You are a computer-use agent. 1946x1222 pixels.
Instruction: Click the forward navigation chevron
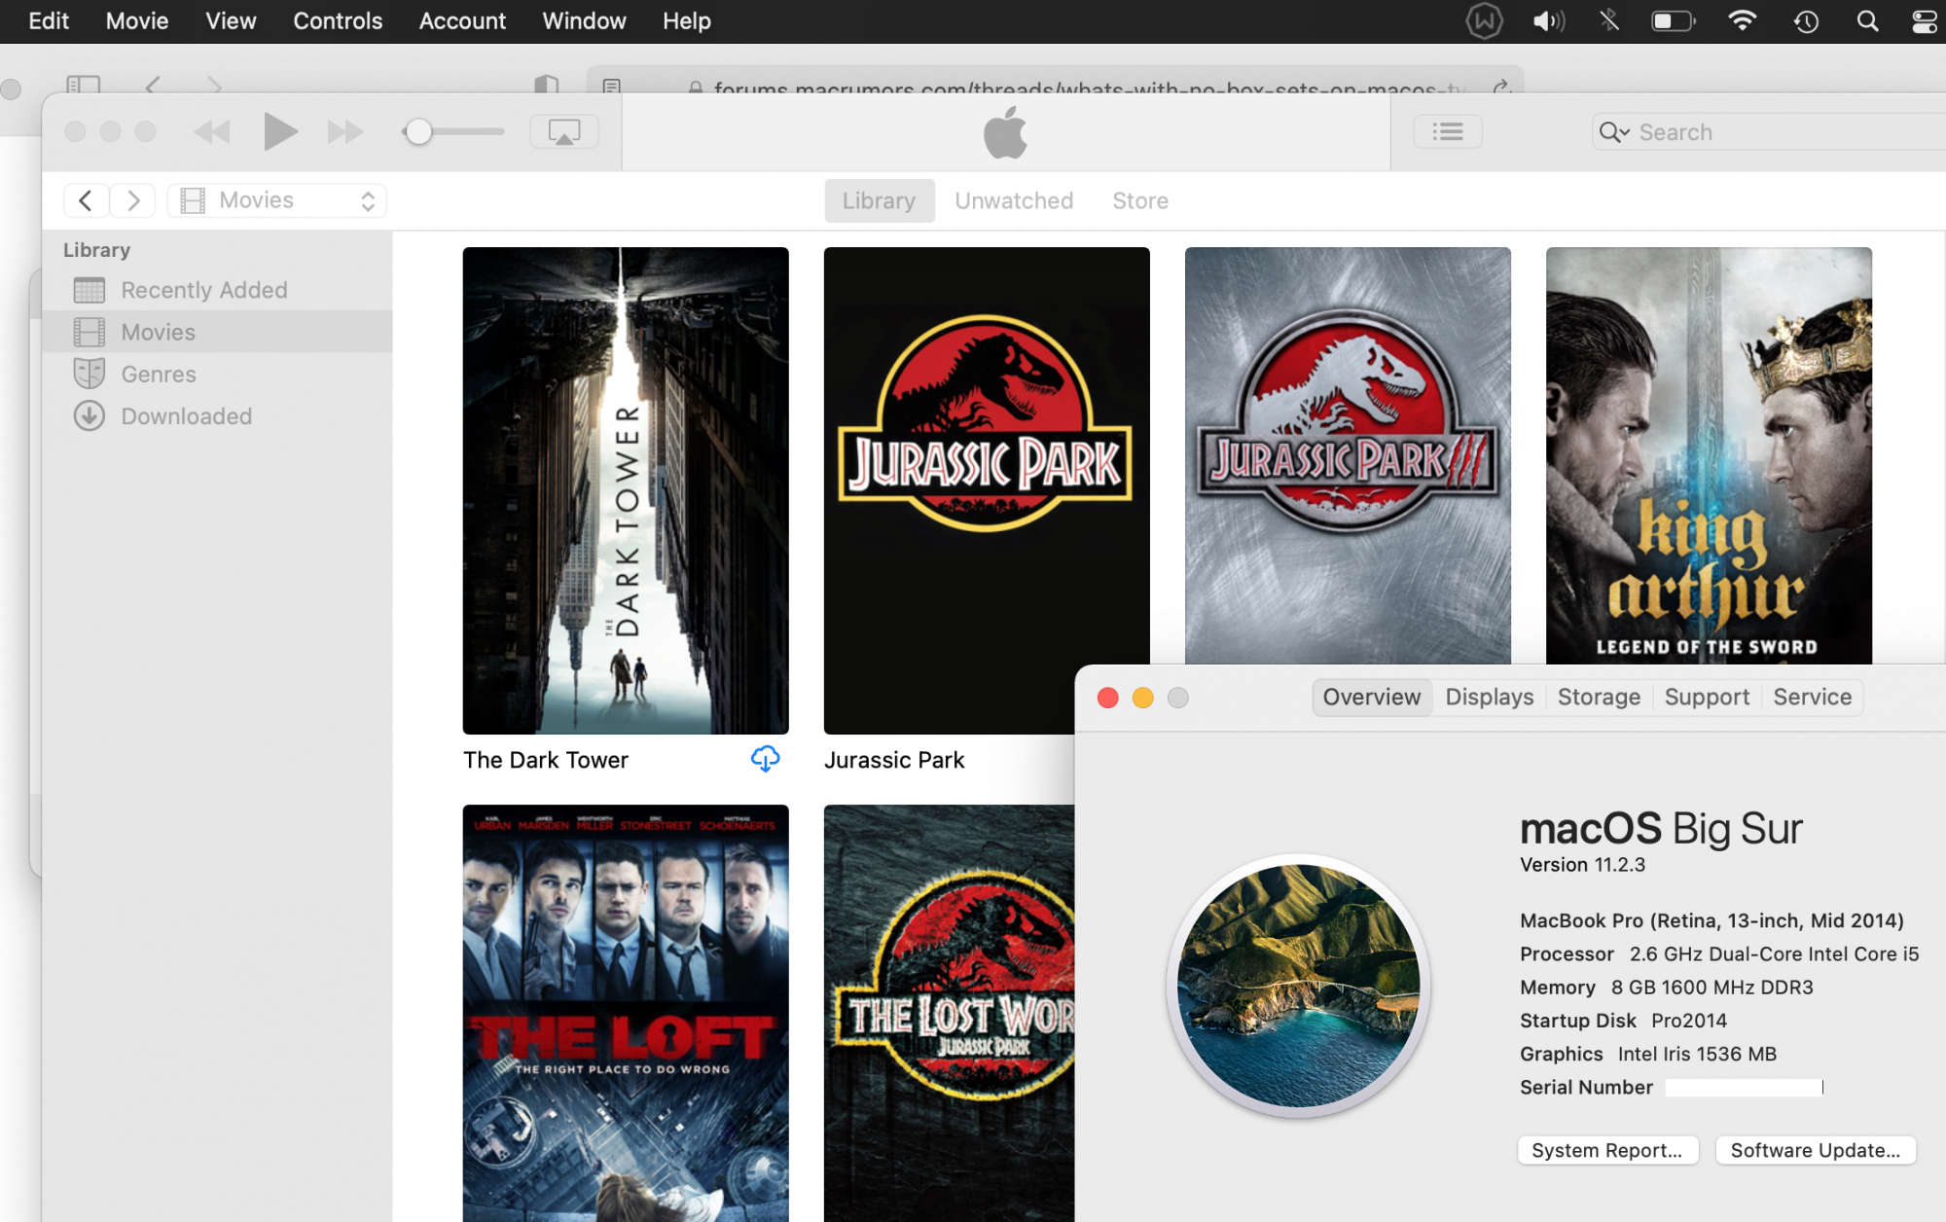click(133, 200)
